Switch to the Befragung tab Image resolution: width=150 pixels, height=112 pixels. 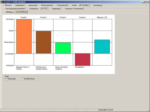tap(10, 12)
